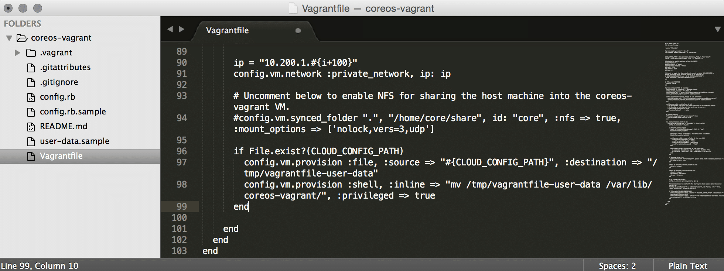Click the config.rb file icon
This screenshot has height=271, width=724.
point(31,97)
